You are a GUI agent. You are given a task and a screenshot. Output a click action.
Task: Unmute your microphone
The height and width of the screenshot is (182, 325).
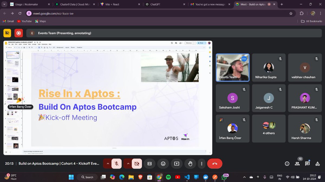tap(116, 163)
